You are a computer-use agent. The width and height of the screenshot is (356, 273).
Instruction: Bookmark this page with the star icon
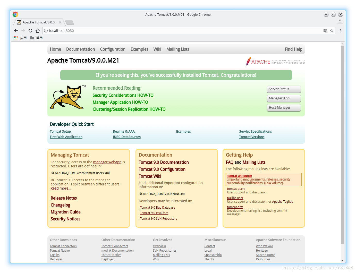click(332, 31)
